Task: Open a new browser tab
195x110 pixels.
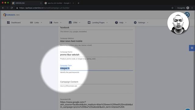Action: 78,3
